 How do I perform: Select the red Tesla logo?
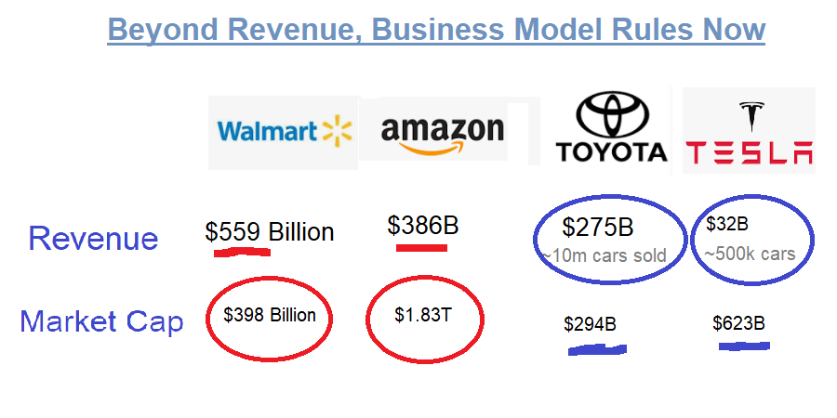tap(749, 130)
